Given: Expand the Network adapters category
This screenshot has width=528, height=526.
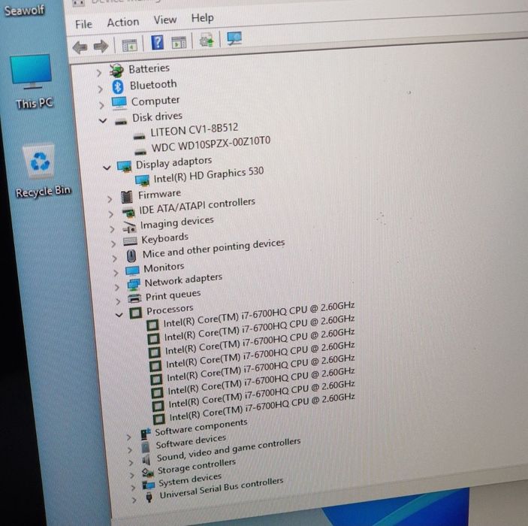Looking at the screenshot, I should pyautogui.click(x=117, y=288).
